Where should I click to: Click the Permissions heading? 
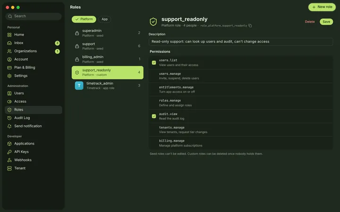[160, 51]
